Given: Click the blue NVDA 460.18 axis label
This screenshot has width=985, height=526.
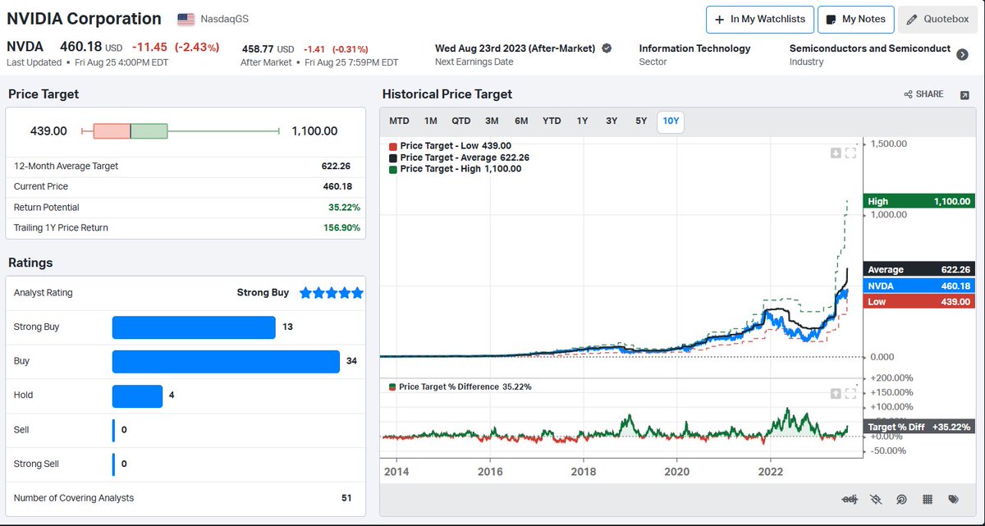Looking at the screenshot, I should (919, 286).
